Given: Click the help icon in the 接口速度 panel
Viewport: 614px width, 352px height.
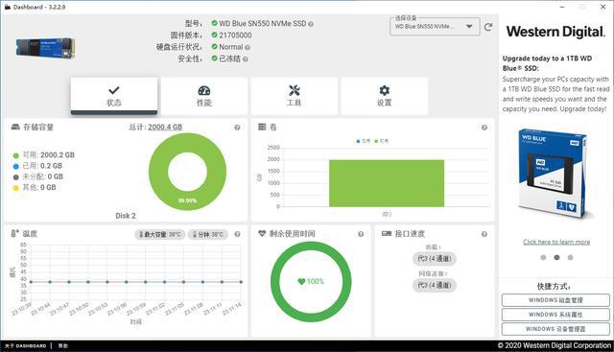Looking at the screenshot, I should [x=484, y=234].
